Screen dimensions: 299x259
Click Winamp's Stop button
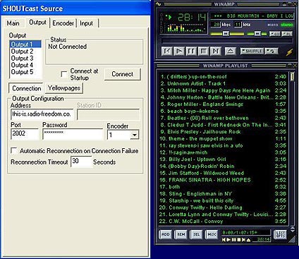point(204,51)
